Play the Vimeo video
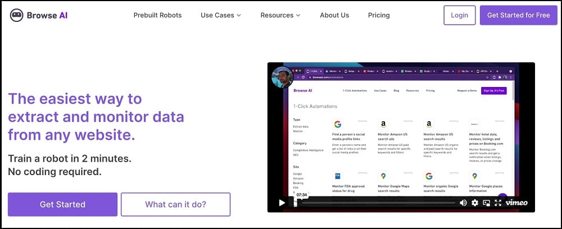Screen dimensions: 562x229 tap(282, 203)
